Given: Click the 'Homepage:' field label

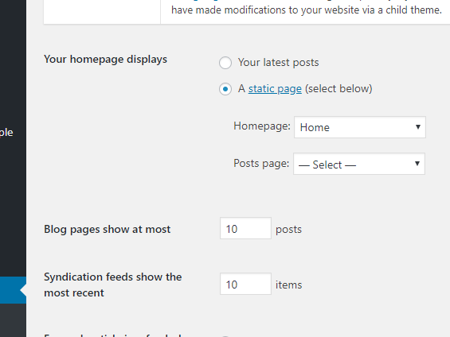Looking at the screenshot, I should 262,126.
